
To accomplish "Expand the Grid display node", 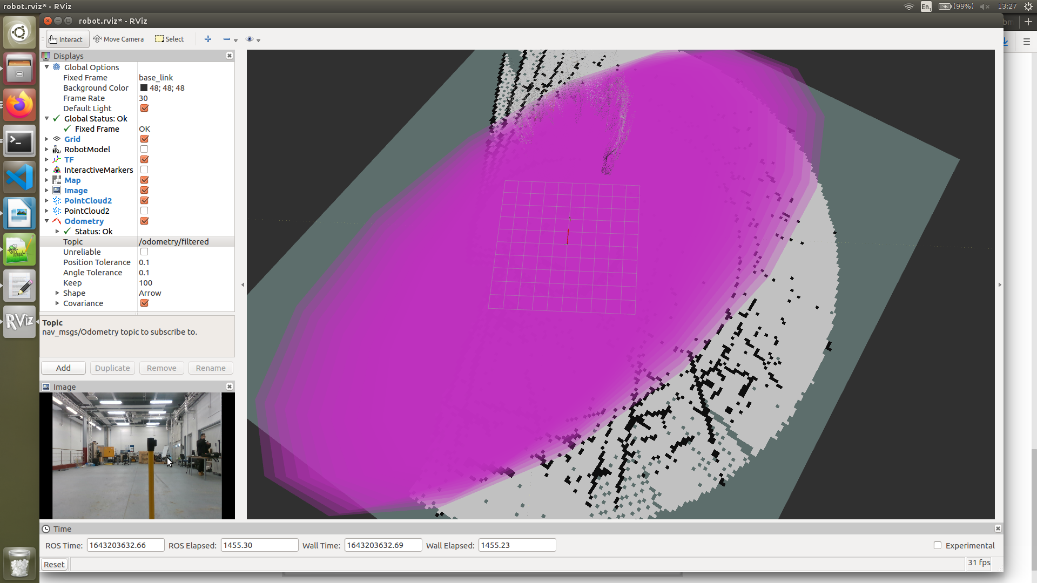I will 47,139.
